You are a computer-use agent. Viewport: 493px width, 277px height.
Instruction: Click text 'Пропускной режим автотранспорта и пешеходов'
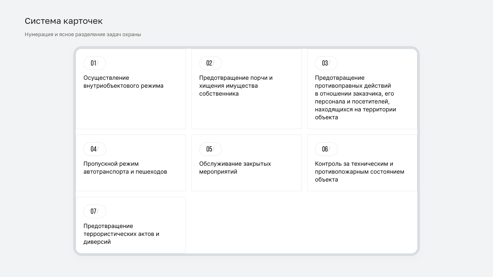point(125,168)
